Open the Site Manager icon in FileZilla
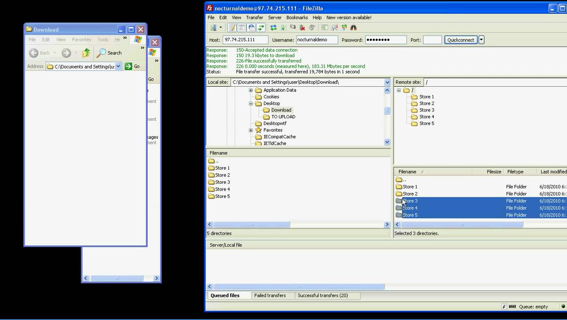 click(x=214, y=28)
